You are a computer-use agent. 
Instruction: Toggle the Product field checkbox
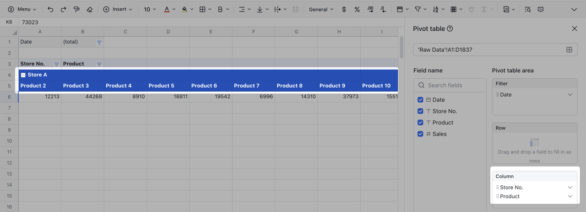tap(420, 123)
